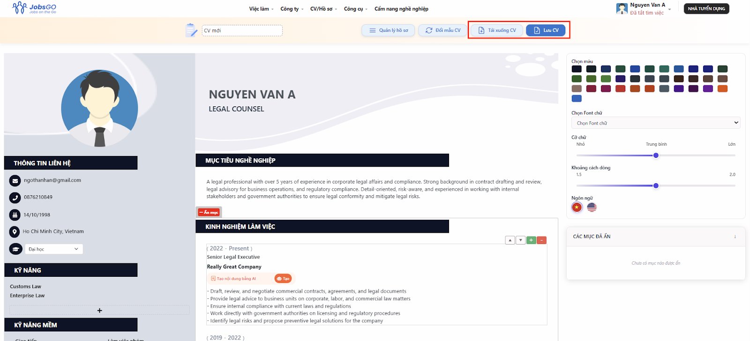This screenshot has height=341, width=750.
Task: Click birth date 14/10/1998
Action: point(37,215)
